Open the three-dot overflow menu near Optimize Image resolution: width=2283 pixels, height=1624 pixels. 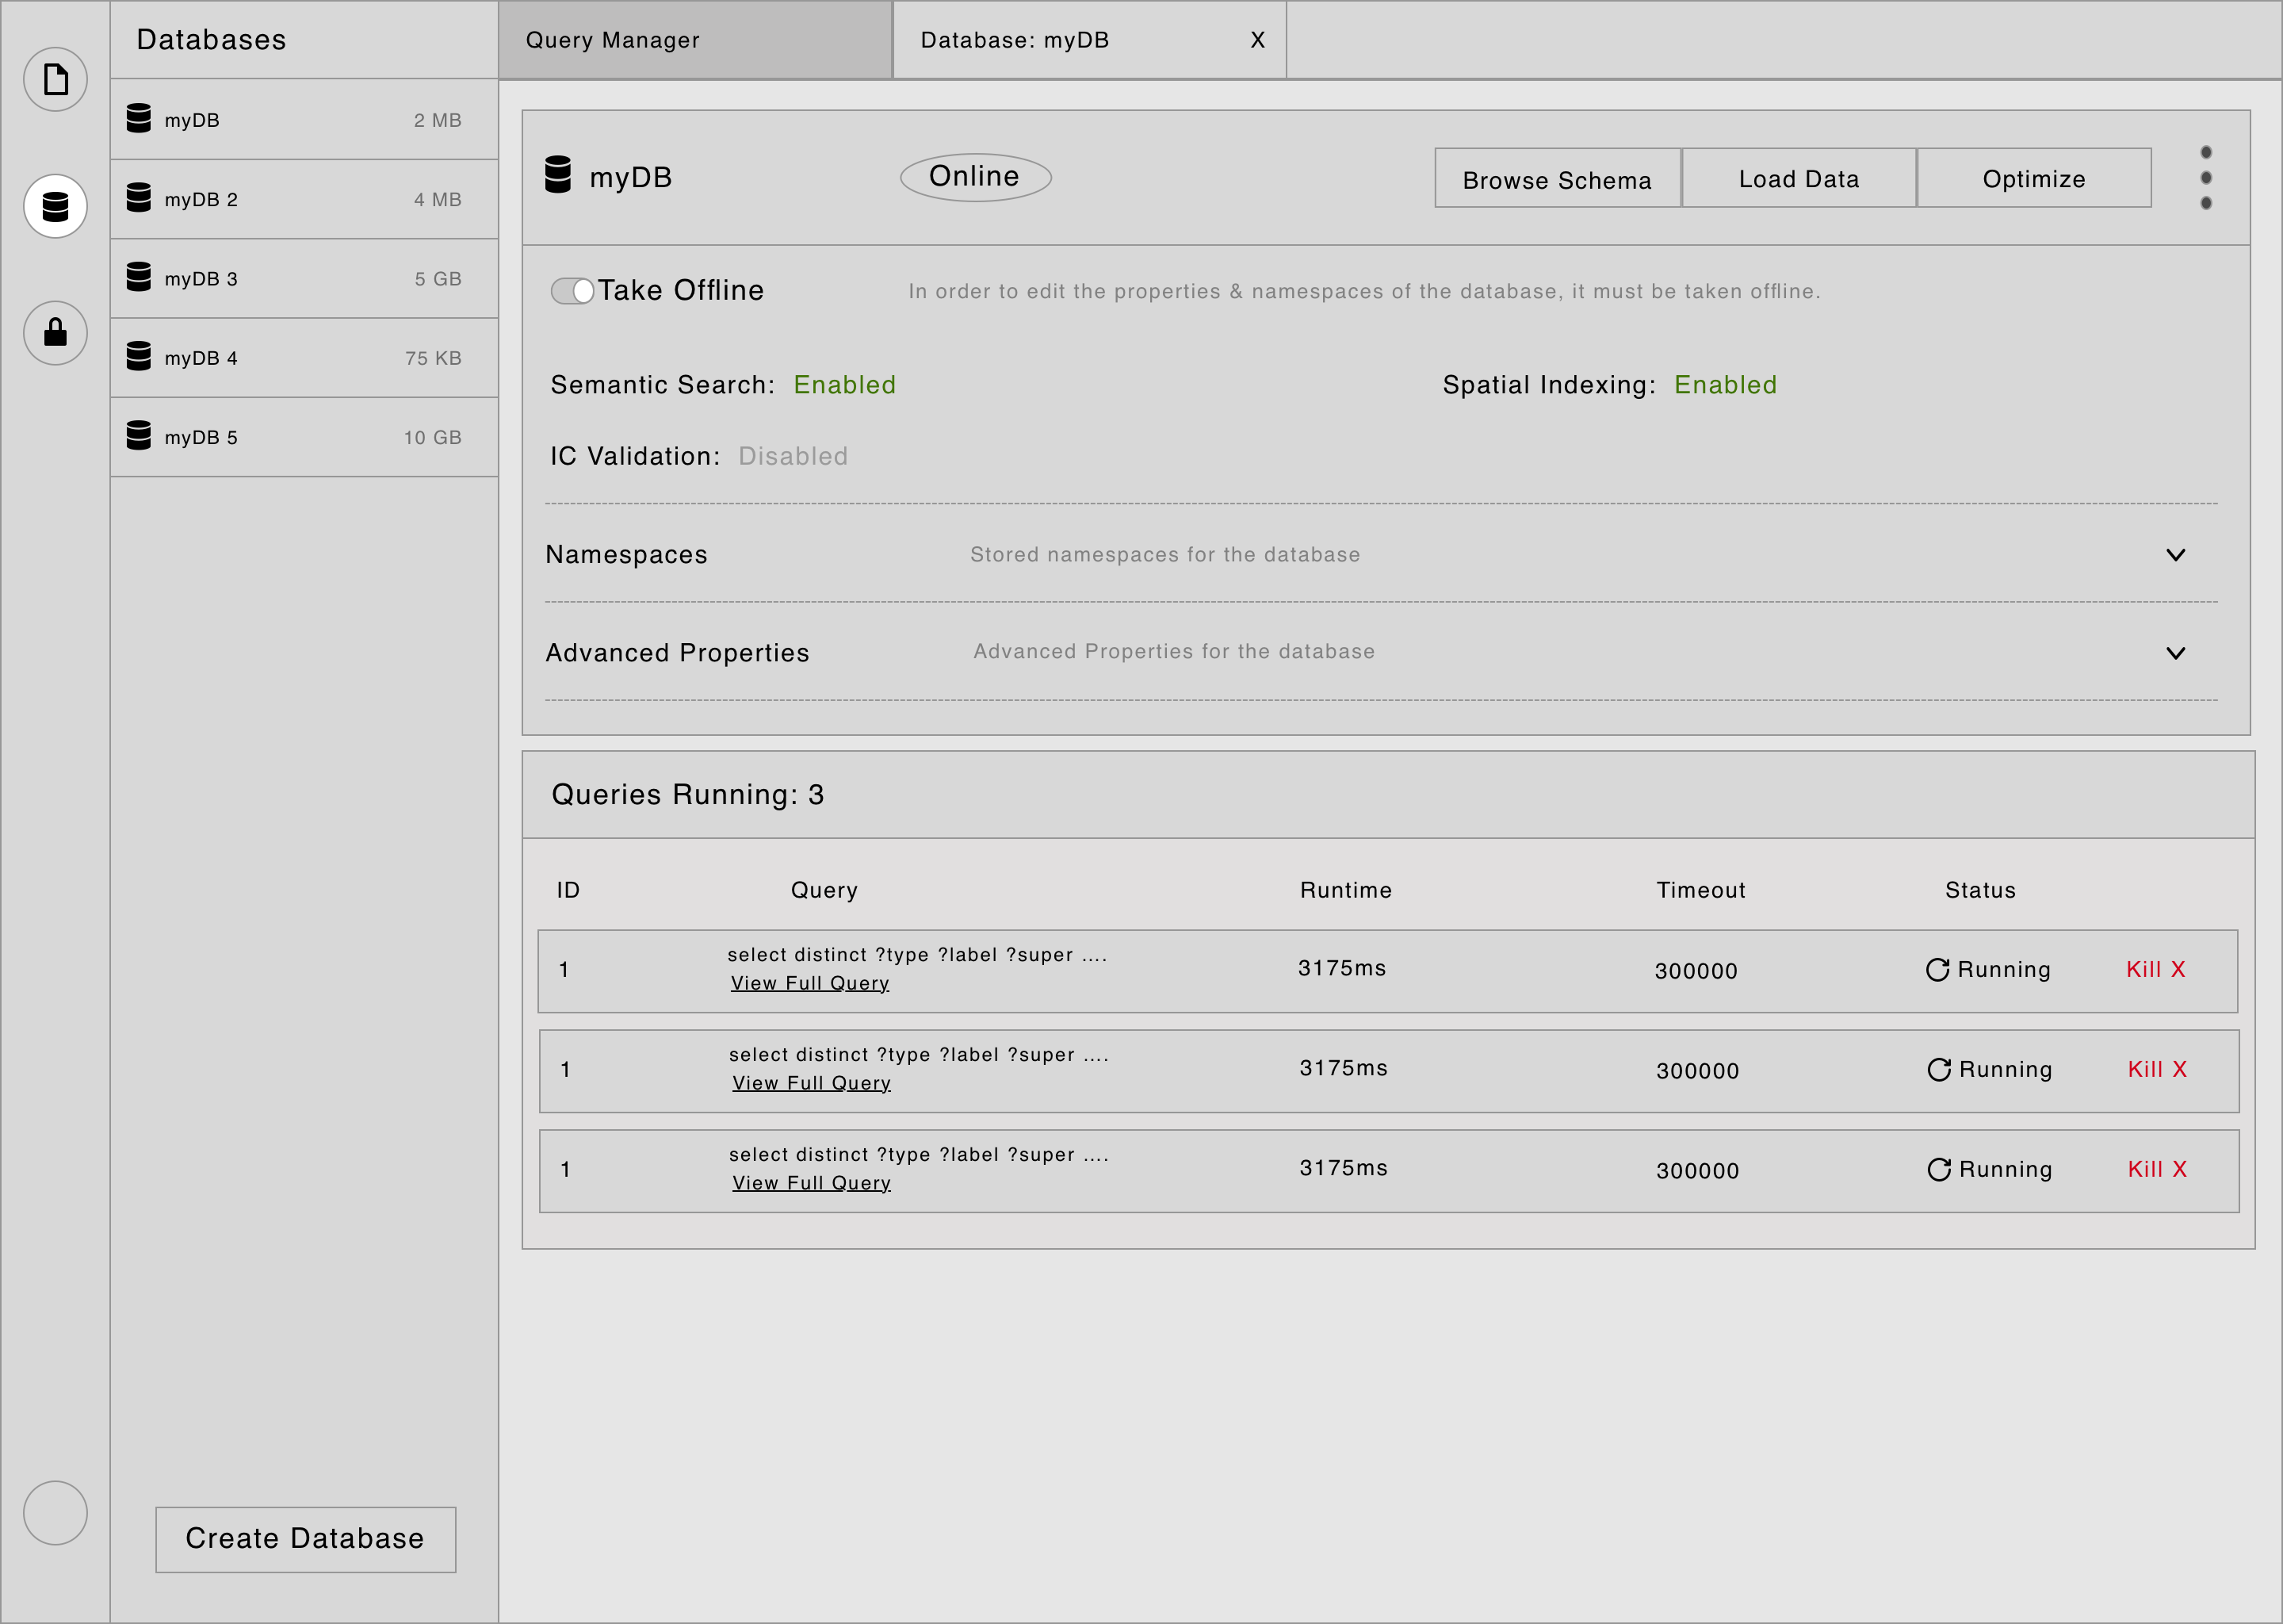(2206, 177)
